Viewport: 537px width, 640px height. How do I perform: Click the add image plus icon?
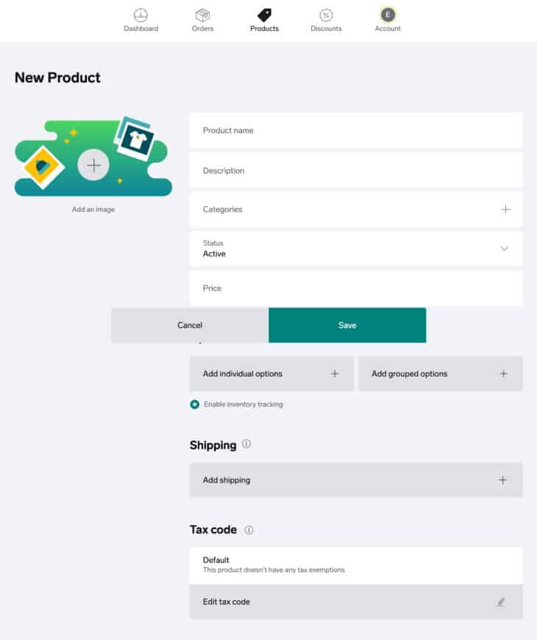click(x=93, y=166)
